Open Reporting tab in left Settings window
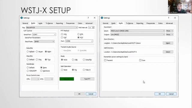 59,23
